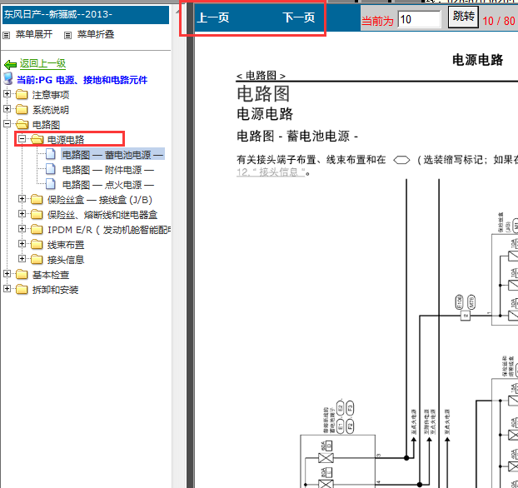This screenshot has width=518, height=488.
Task: Expand the 保险丝、熔断线和继电器盒 node
Action: [x=22, y=214]
